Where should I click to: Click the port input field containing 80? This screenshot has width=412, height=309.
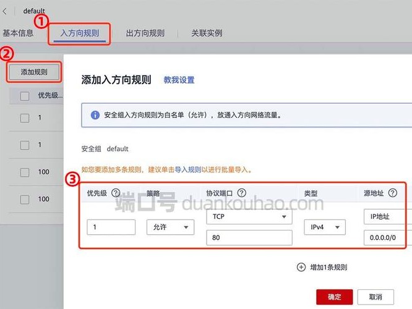pos(249,237)
